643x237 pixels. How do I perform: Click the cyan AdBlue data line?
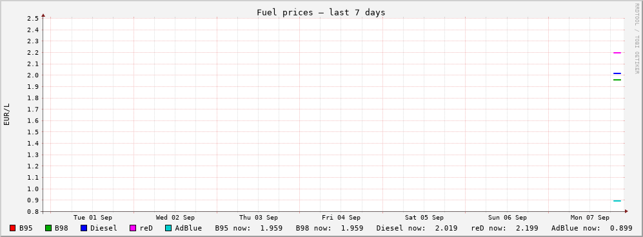click(617, 201)
